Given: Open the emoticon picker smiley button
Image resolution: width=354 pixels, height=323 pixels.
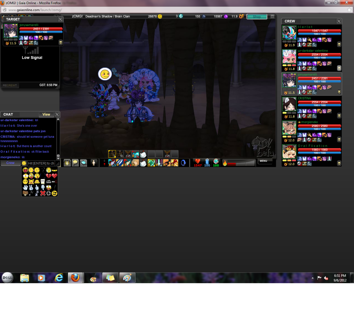Looking at the screenshot, I should point(24,163).
